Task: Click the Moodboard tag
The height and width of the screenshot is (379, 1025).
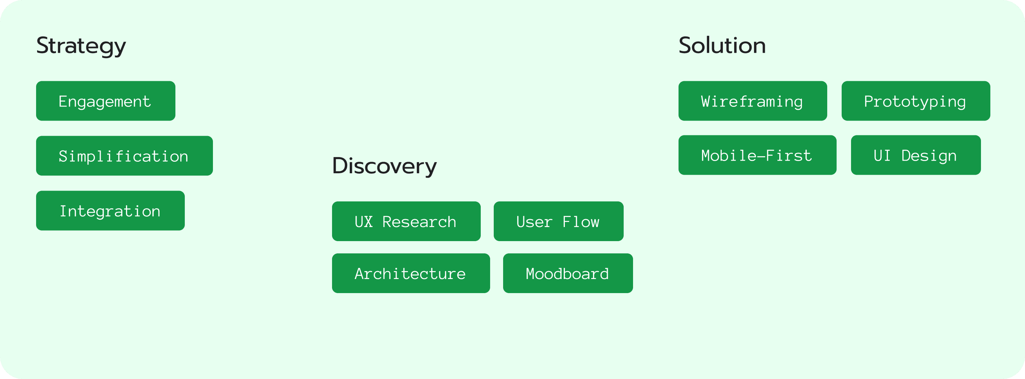Action: (567, 274)
